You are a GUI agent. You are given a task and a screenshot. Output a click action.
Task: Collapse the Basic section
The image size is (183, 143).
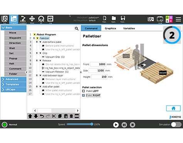pyautogui.click(x=13, y=28)
